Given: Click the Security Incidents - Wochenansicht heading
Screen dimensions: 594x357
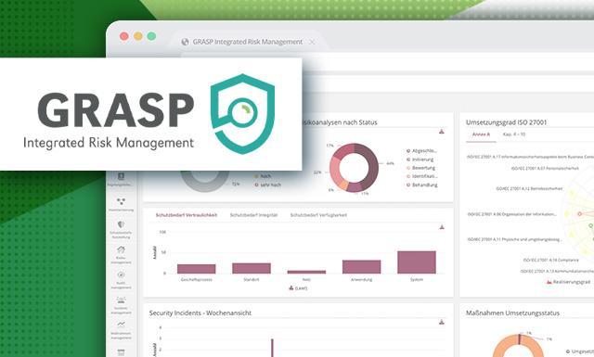Looking at the screenshot, I should click(200, 313).
